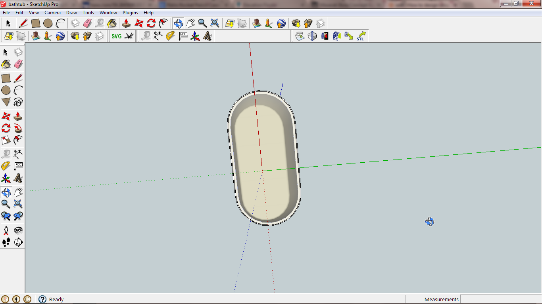Select the Offset tool in top toolbar row
Screen dimensions: 542x304
click(163, 23)
